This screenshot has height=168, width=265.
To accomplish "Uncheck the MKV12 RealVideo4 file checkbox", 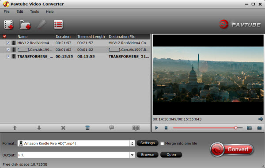I will coord(8,43).
